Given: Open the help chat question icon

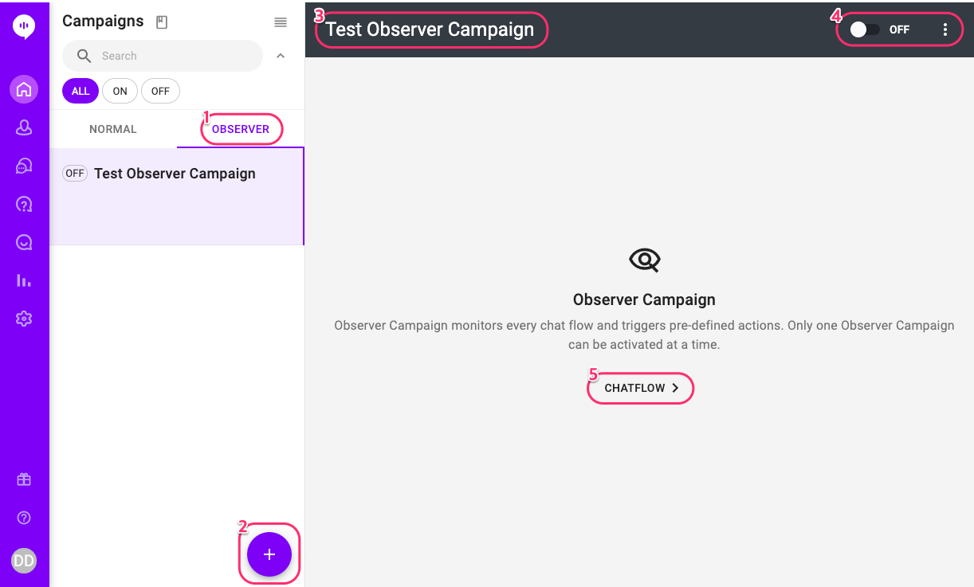Looking at the screenshot, I should [x=24, y=204].
